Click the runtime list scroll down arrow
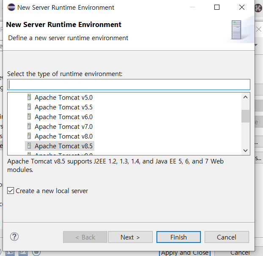The image size is (263, 256). click(x=245, y=150)
